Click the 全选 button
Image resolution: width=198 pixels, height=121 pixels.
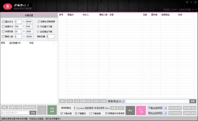[x=77, y=101]
